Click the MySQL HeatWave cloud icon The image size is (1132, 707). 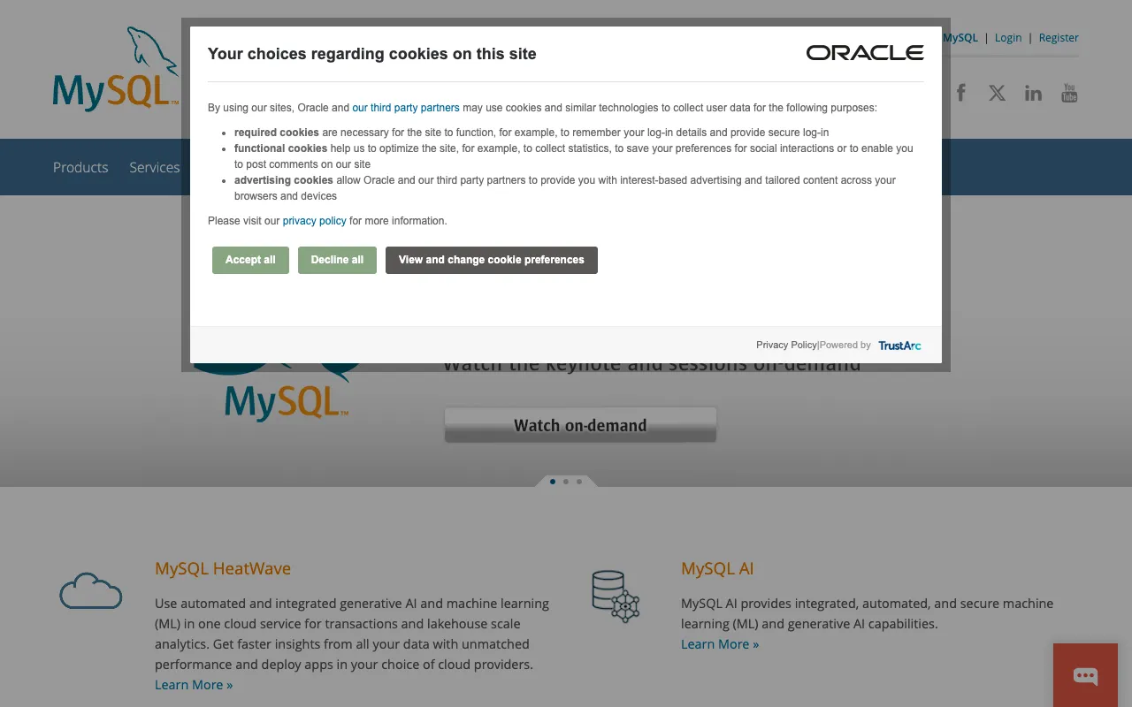(x=91, y=590)
